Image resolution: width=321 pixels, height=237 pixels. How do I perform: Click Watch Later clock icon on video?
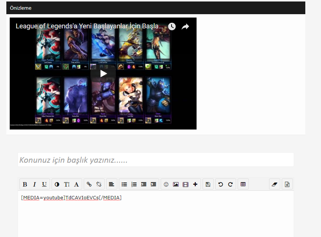coord(172,26)
